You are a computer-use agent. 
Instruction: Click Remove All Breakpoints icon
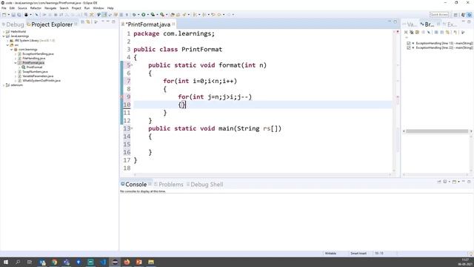pyautogui.click(x=412, y=32)
